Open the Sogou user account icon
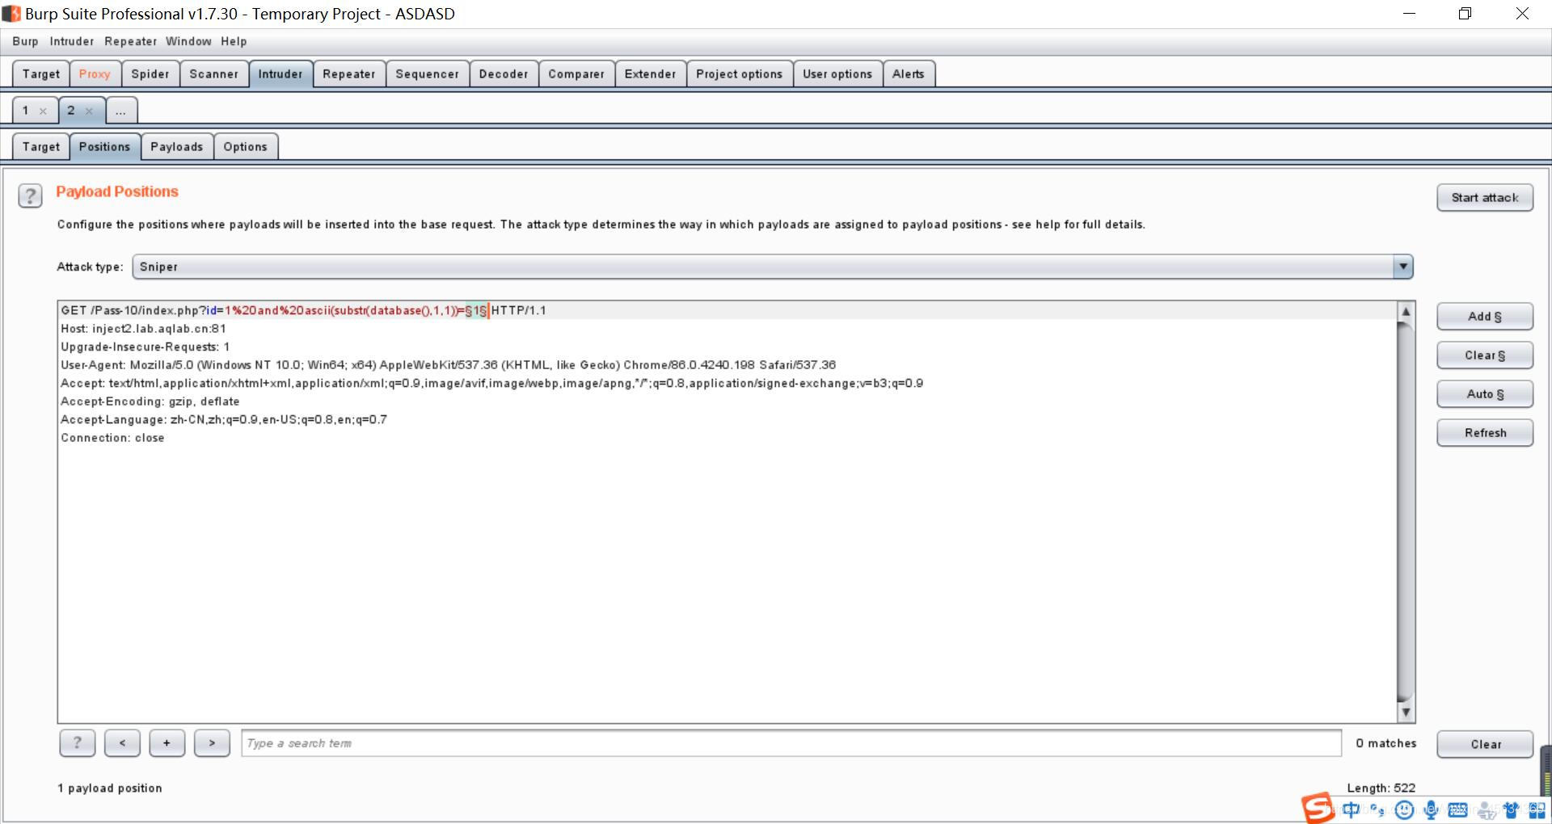Screen dimensions: 1552x824 point(1485,810)
